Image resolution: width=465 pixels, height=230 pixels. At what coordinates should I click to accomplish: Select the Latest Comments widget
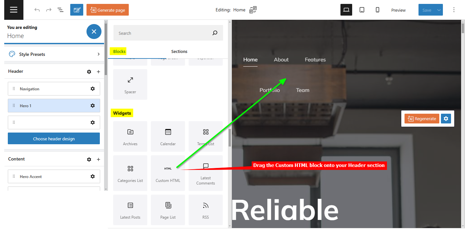206,173
